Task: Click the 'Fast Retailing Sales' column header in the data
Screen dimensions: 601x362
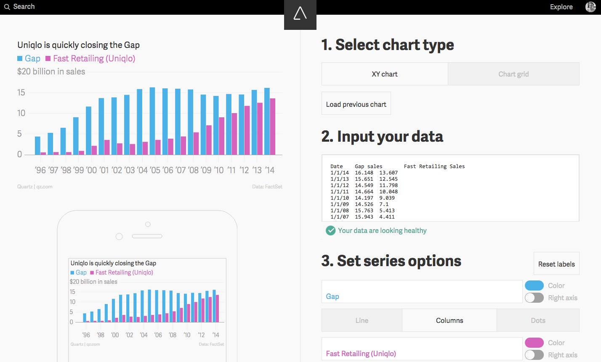Action: click(x=434, y=166)
